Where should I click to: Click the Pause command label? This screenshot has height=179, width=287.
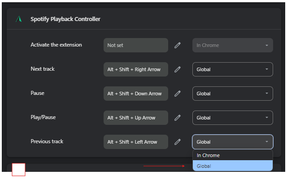point(37,93)
